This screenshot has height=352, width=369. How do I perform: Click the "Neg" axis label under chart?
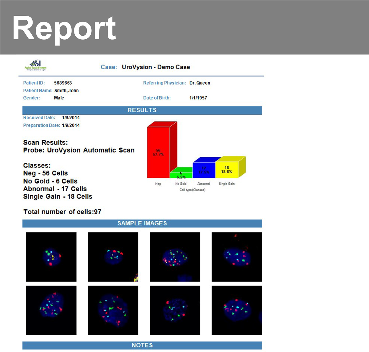(158, 184)
